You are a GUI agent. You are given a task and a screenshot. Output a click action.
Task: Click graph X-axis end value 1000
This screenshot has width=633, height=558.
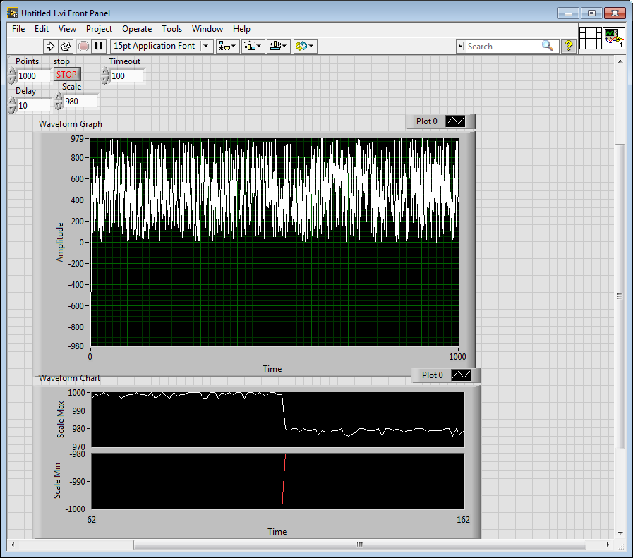(x=457, y=357)
